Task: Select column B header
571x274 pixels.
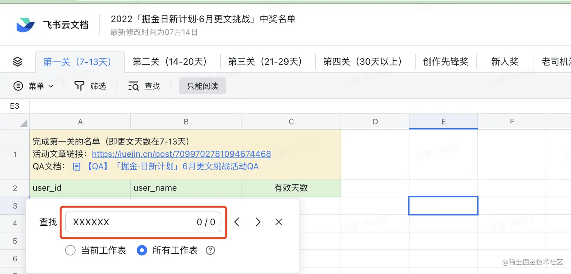Action: pyautogui.click(x=186, y=122)
